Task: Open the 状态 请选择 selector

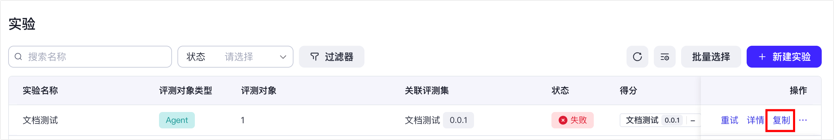Action: click(238, 57)
